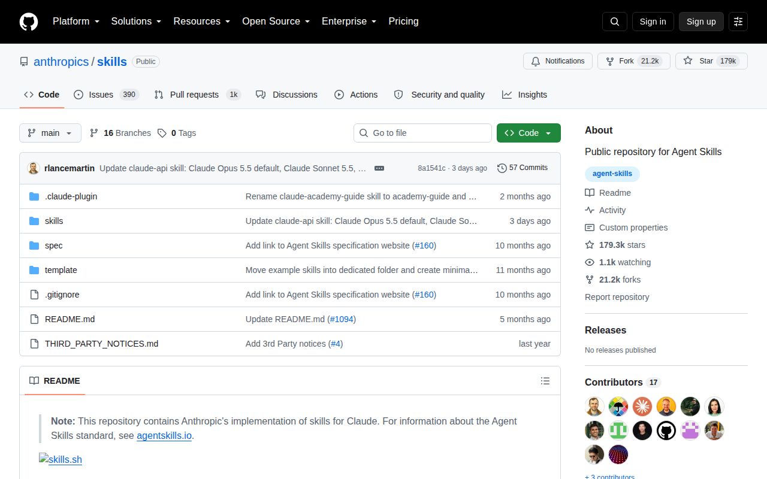Screen dimensions: 767x479
Task: Open the template folder
Action: pos(61,270)
